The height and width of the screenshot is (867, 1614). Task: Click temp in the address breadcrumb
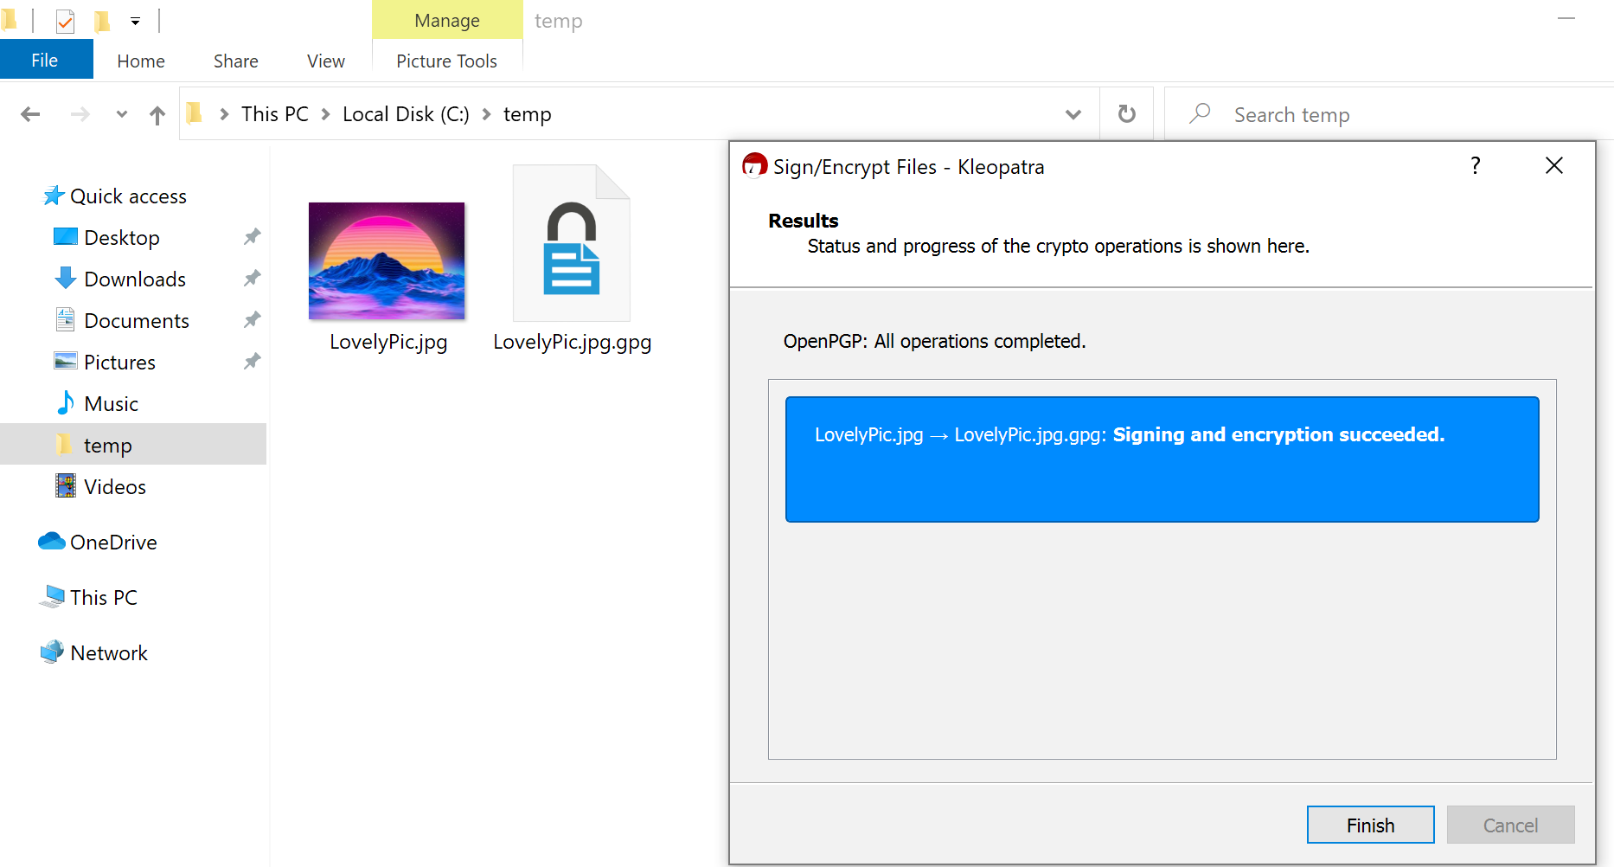point(528,114)
